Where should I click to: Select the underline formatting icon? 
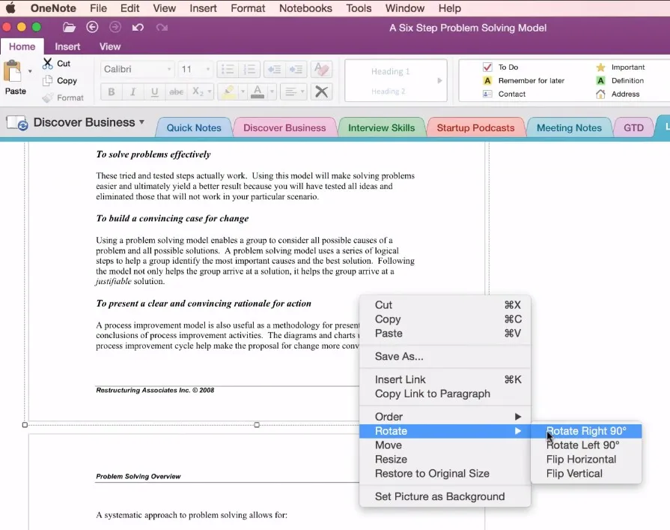click(154, 91)
